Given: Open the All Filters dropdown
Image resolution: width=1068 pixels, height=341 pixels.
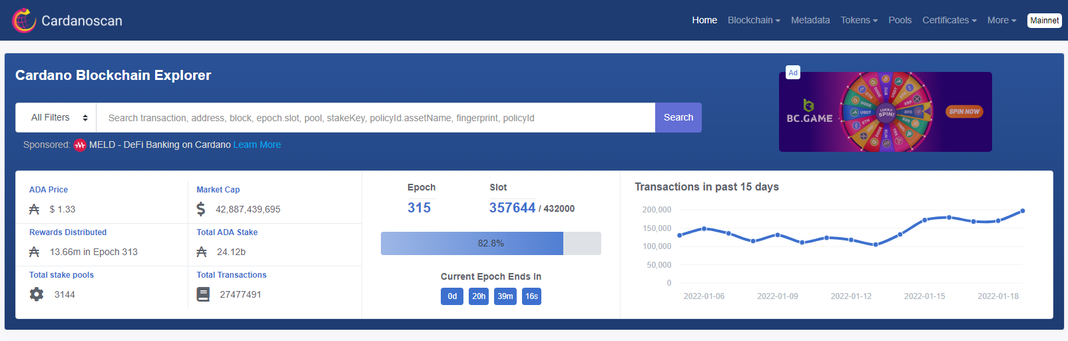Looking at the screenshot, I should (56, 117).
